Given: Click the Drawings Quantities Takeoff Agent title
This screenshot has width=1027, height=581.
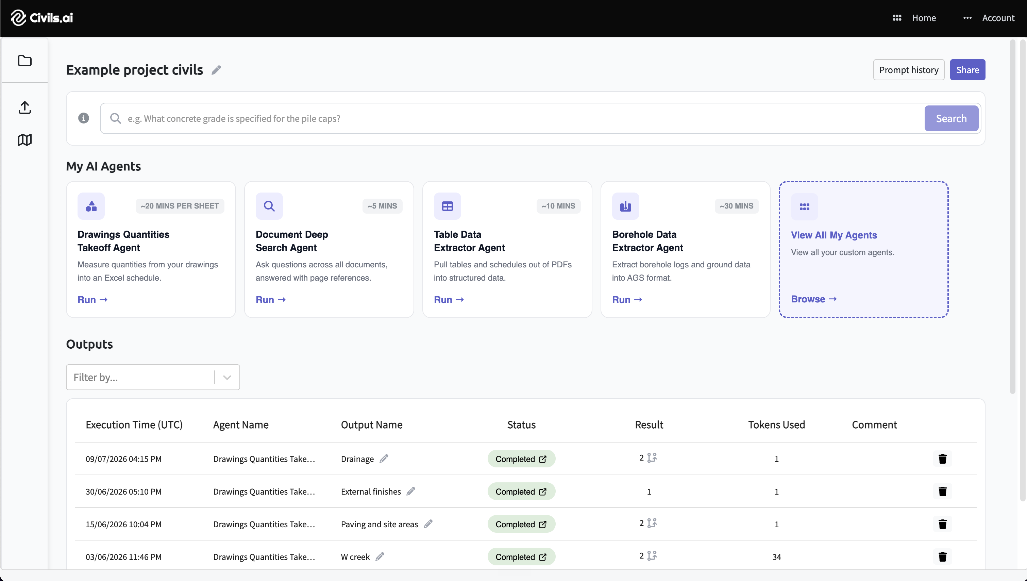Looking at the screenshot, I should (x=123, y=241).
